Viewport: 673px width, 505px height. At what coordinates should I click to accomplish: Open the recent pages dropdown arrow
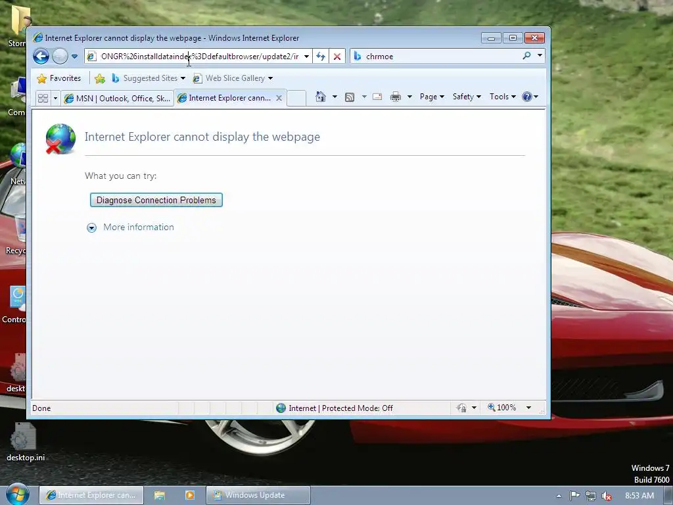coord(75,57)
